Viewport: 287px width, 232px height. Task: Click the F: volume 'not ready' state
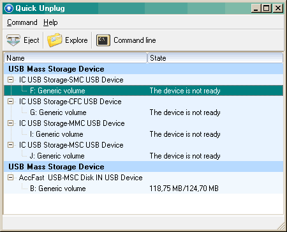pyautogui.click(x=185, y=91)
